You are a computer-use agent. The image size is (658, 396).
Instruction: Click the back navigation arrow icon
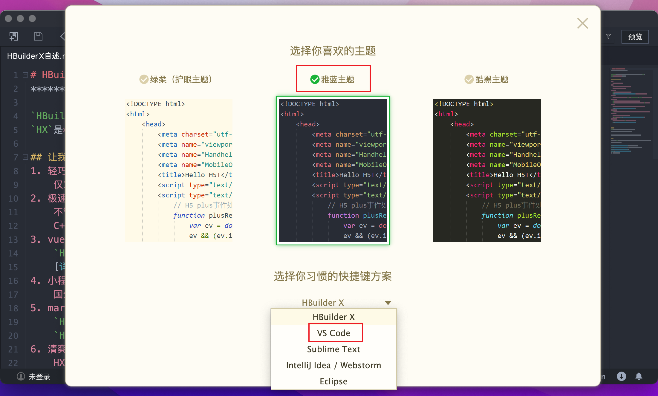pyautogui.click(x=62, y=36)
